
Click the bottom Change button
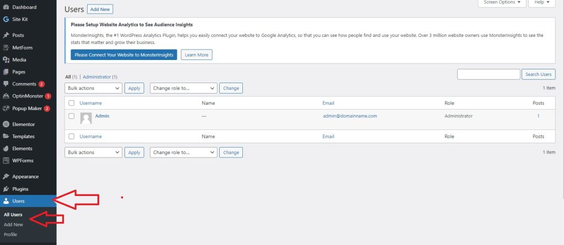point(231,153)
